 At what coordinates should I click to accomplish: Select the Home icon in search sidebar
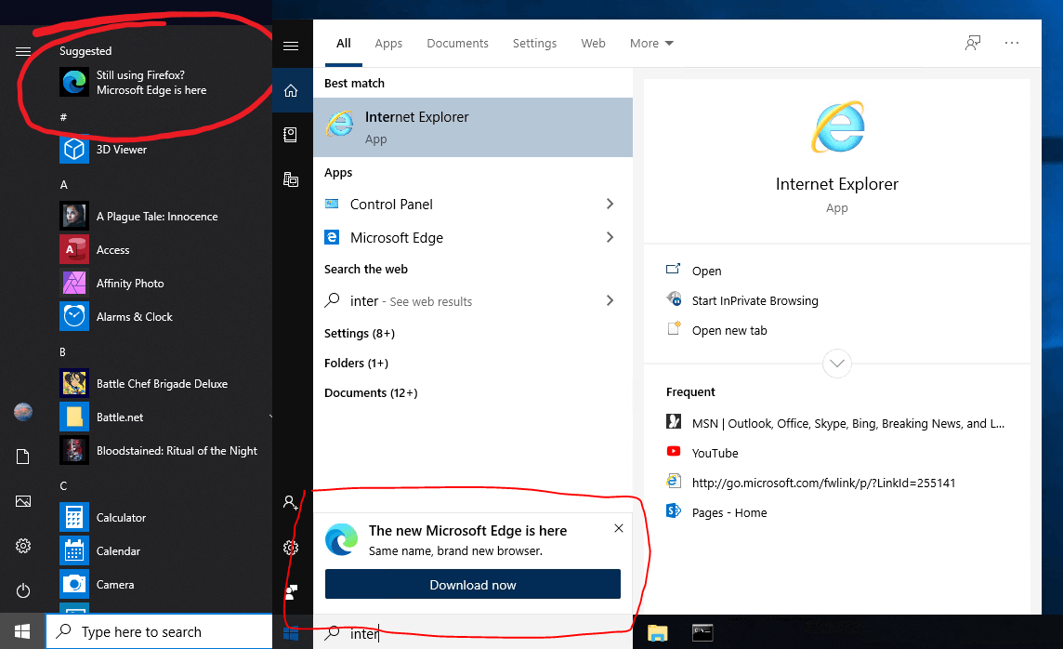point(291,91)
